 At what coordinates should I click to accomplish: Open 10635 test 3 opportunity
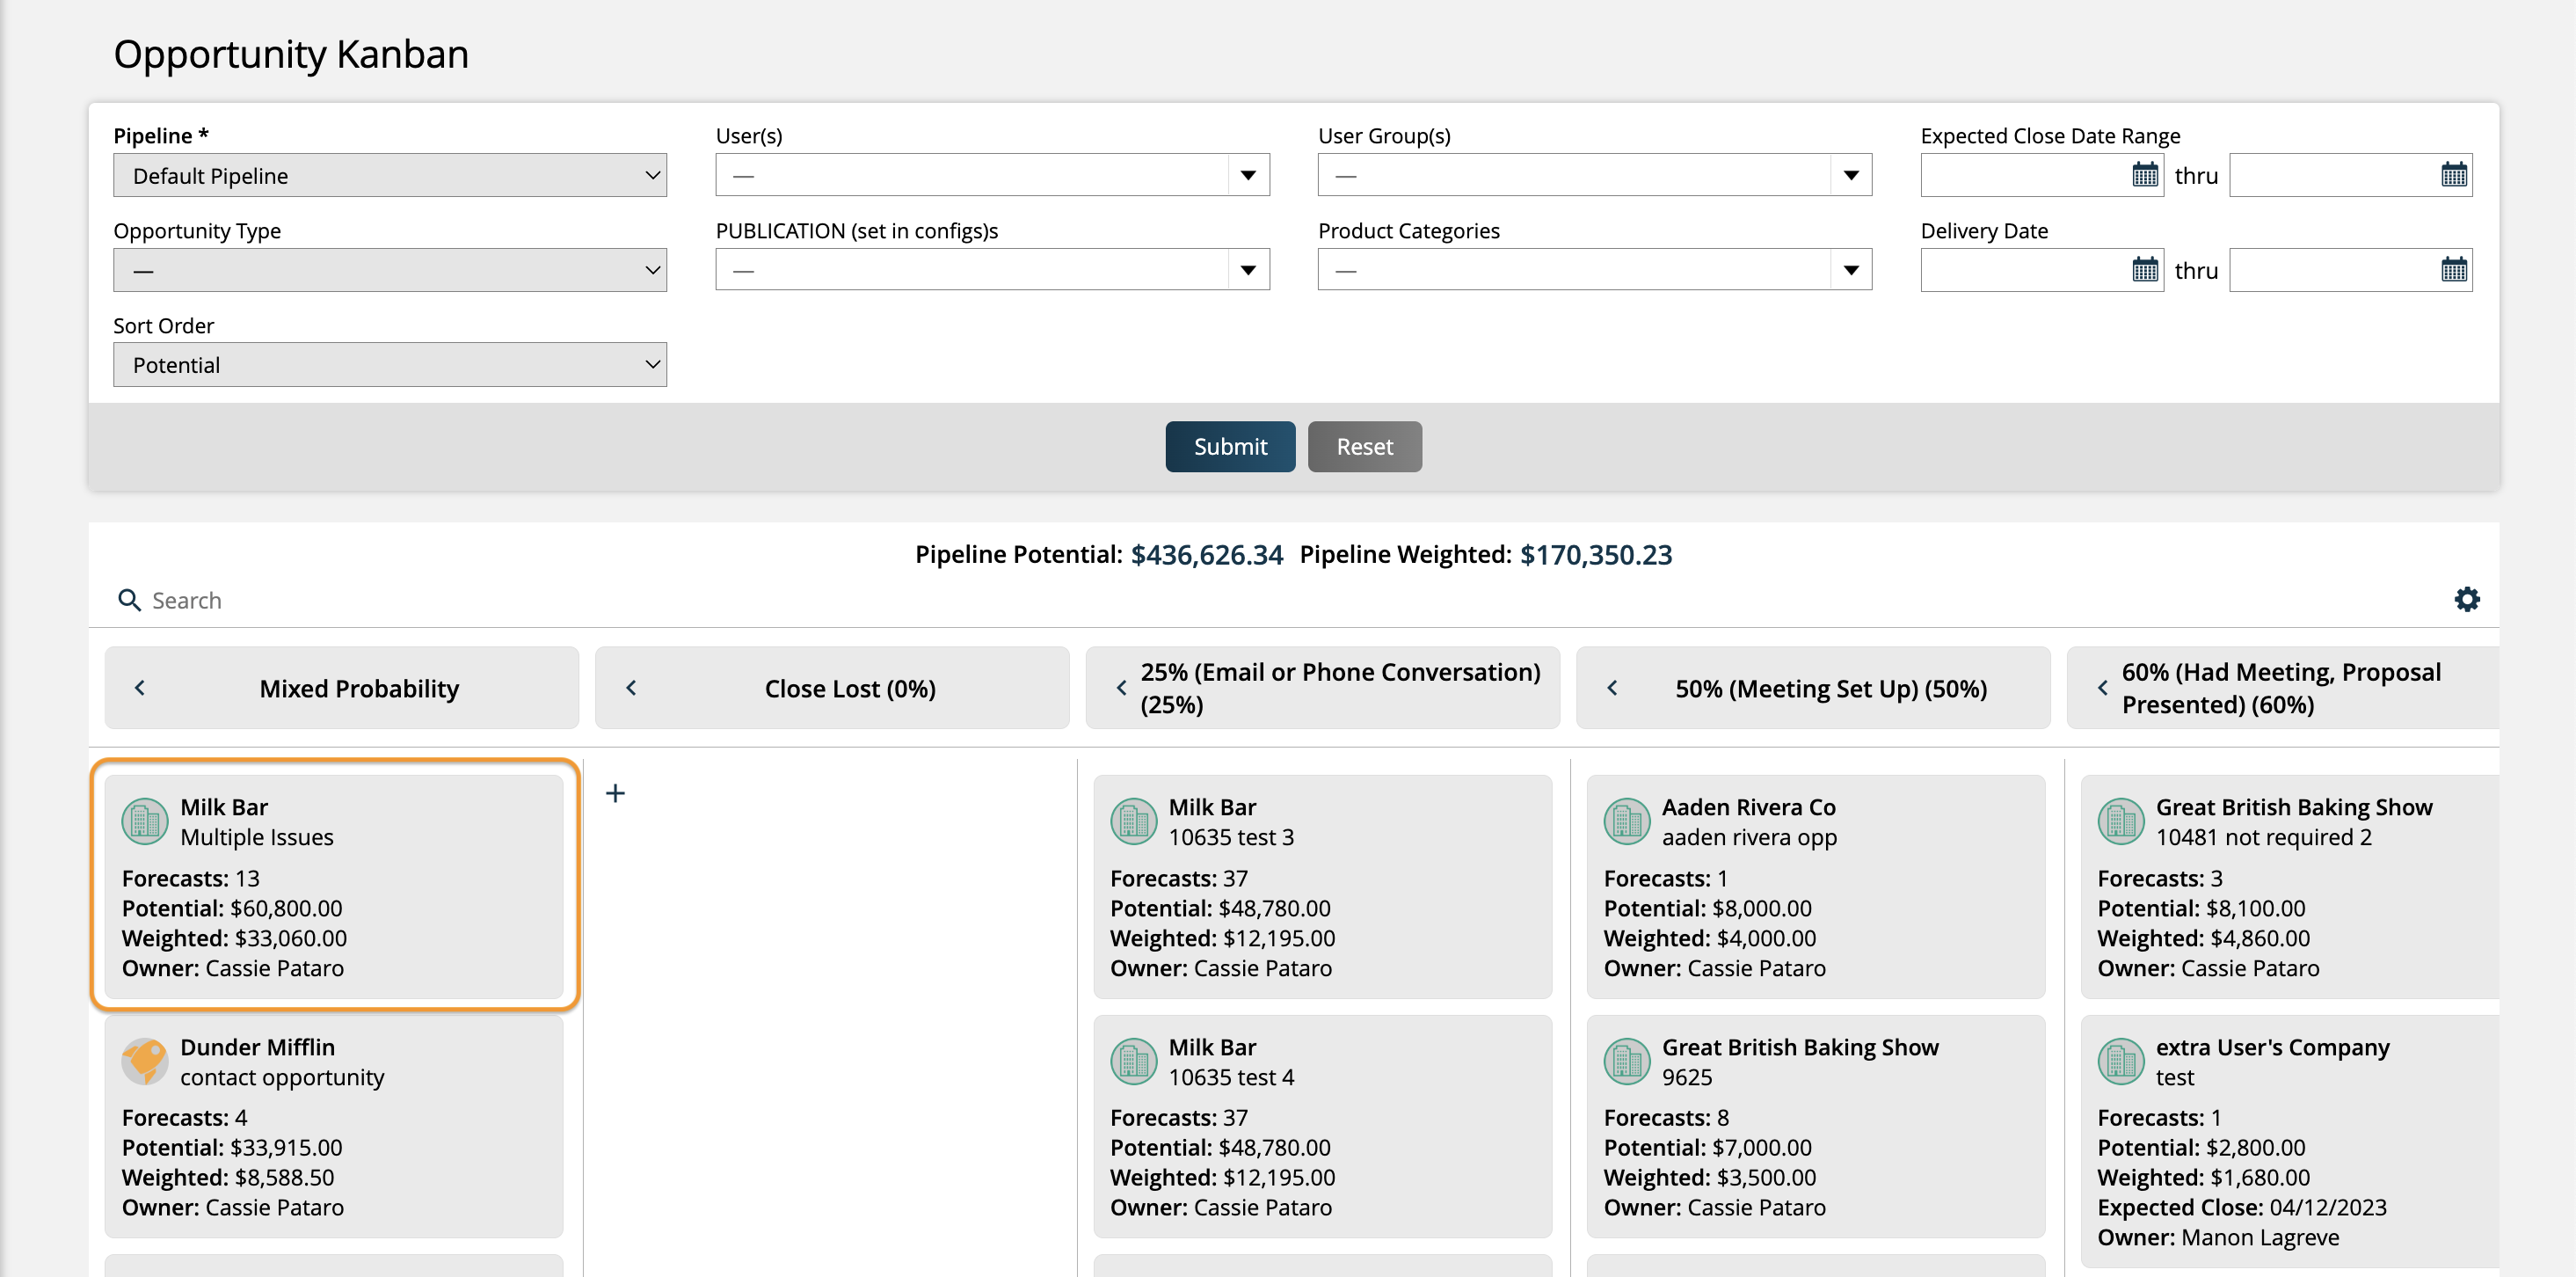click(1322, 886)
